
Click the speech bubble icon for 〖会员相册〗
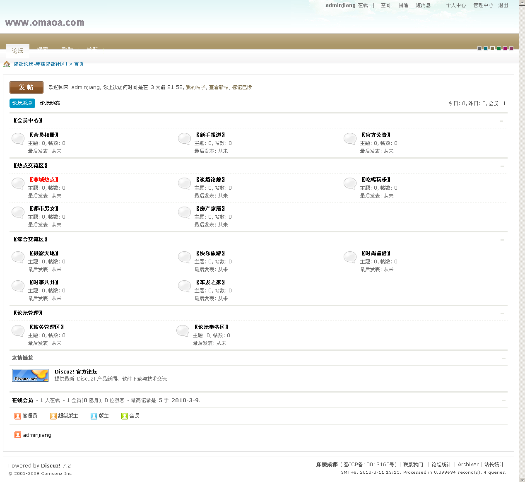click(x=18, y=139)
